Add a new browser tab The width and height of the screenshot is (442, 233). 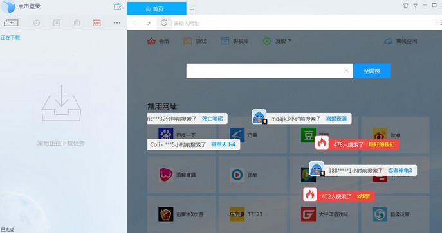tap(192, 9)
